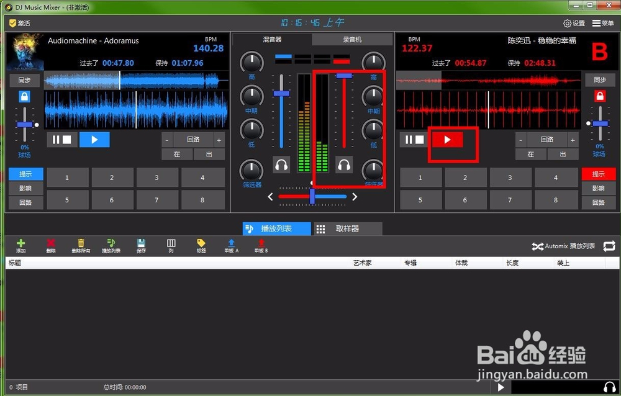Trigger deck B cue pad 4

(x=555, y=178)
